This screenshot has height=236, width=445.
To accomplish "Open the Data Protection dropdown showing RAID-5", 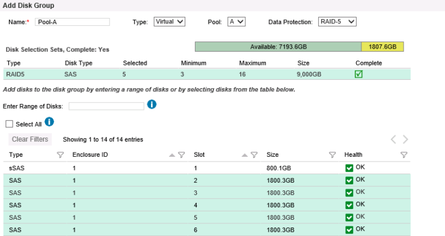I will click(x=337, y=22).
